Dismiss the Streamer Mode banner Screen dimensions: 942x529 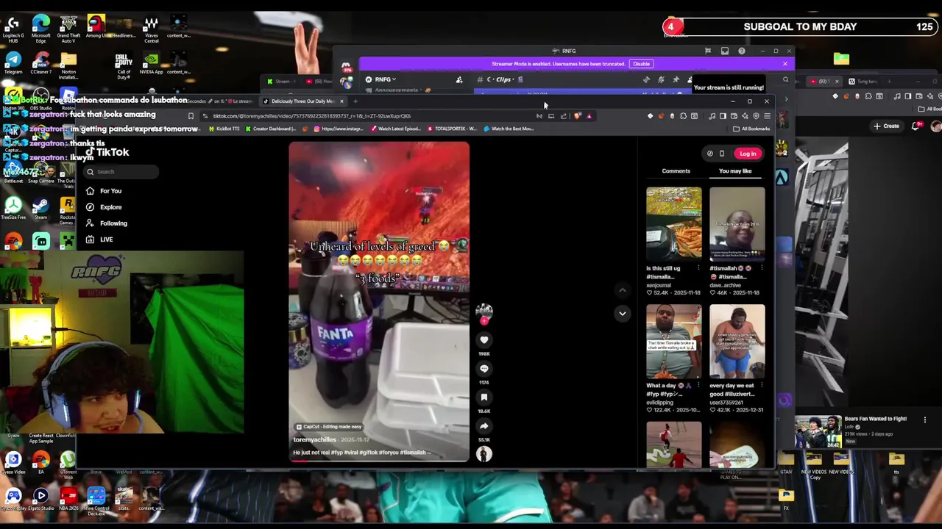tap(785, 64)
